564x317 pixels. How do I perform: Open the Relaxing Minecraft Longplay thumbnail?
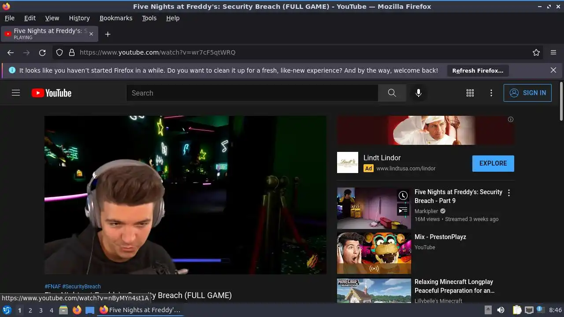click(x=374, y=291)
